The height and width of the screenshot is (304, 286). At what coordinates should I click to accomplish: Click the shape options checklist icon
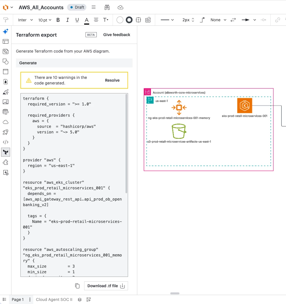148,20
